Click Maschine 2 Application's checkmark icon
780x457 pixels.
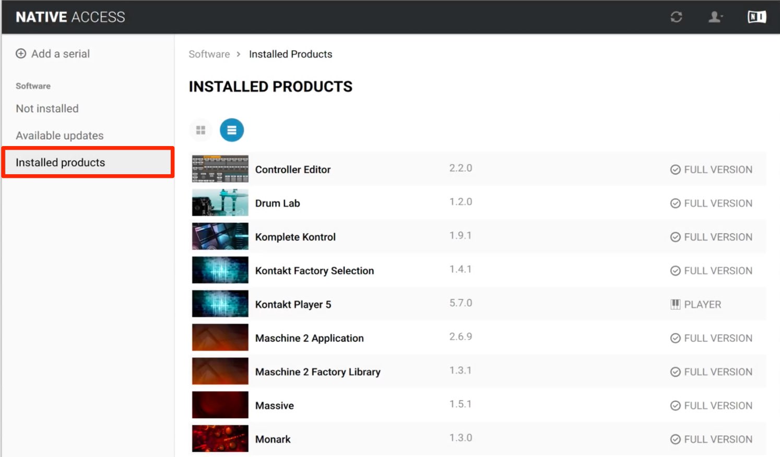[x=675, y=338]
